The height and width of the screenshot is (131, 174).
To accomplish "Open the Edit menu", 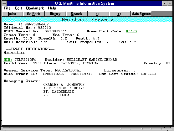I will tap(18, 8).
